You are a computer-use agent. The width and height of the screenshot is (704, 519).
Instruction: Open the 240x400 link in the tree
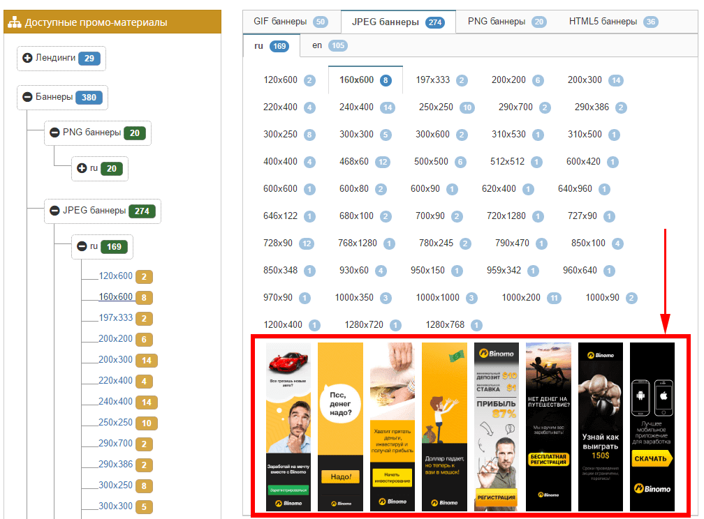(115, 402)
